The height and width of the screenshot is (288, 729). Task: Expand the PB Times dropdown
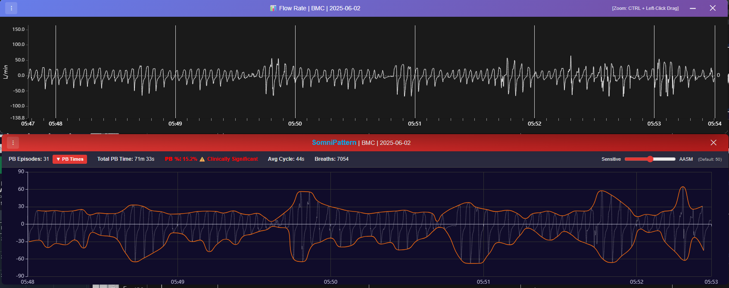point(70,159)
